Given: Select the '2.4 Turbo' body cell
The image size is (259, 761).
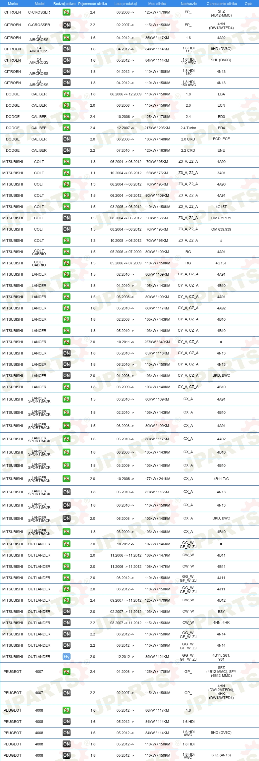Looking at the screenshot, I should (x=188, y=128).
